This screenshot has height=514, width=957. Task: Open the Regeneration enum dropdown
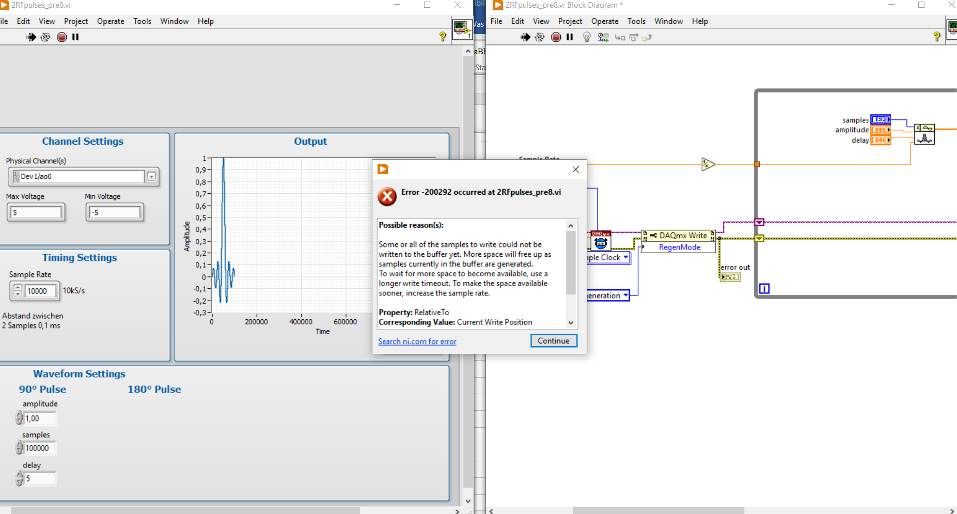click(625, 295)
